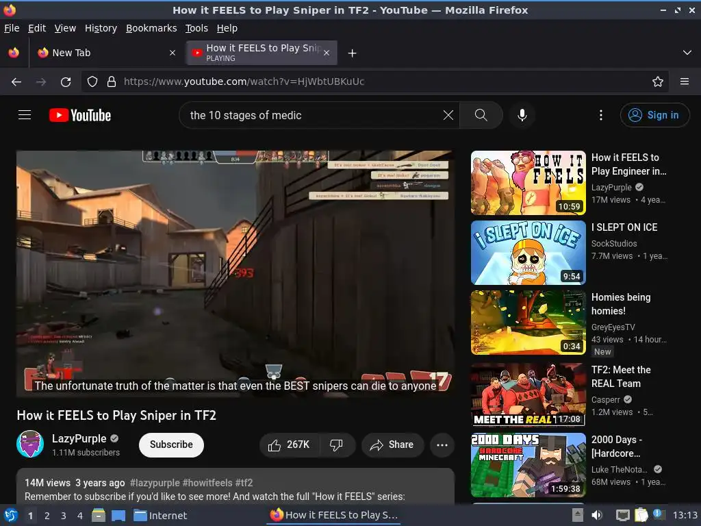Open Homies being homies thumbnail
This screenshot has height=526, width=701.
pos(528,323)
